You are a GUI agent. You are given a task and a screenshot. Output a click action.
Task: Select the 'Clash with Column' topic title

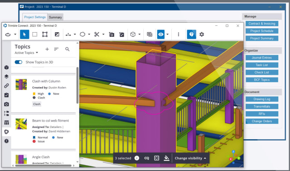(46, 81)
